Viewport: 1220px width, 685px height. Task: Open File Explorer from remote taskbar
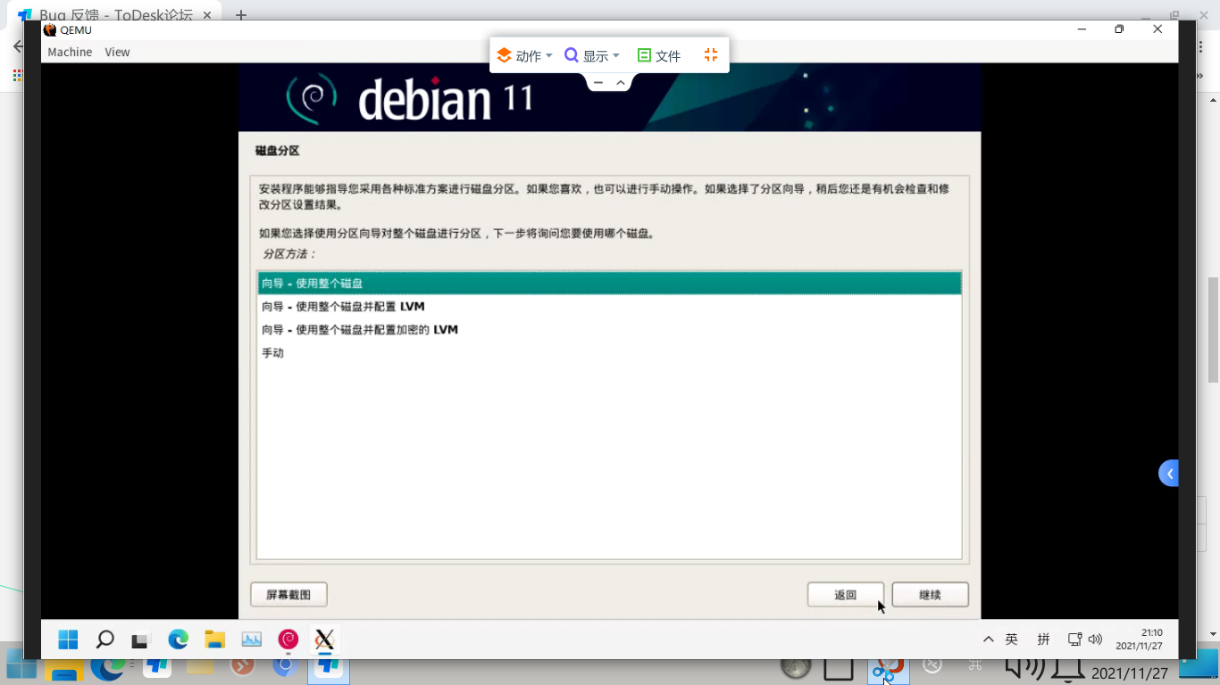(x=214, y=640)
